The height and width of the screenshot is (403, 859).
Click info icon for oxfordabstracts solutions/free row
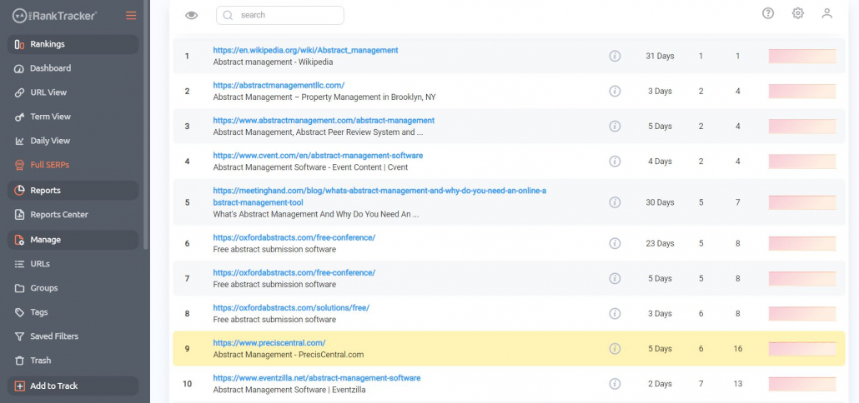tap(615, 313)
